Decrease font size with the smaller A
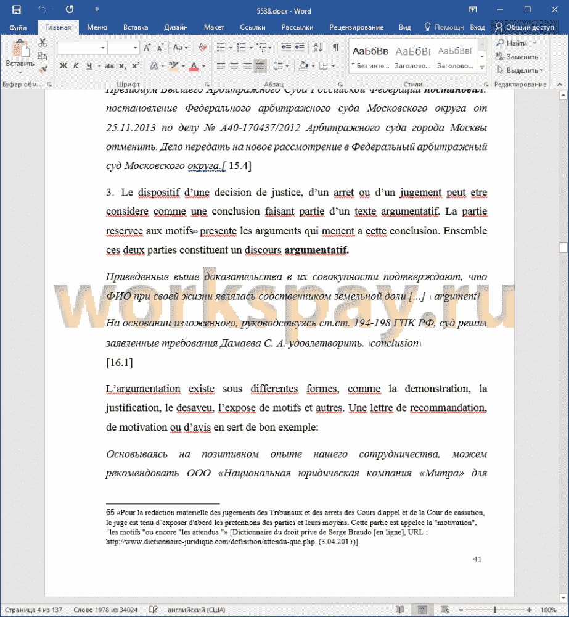Image resolution: width=569 pixels, height=617 pixels. pyautogui.click(x=160, y=48)
